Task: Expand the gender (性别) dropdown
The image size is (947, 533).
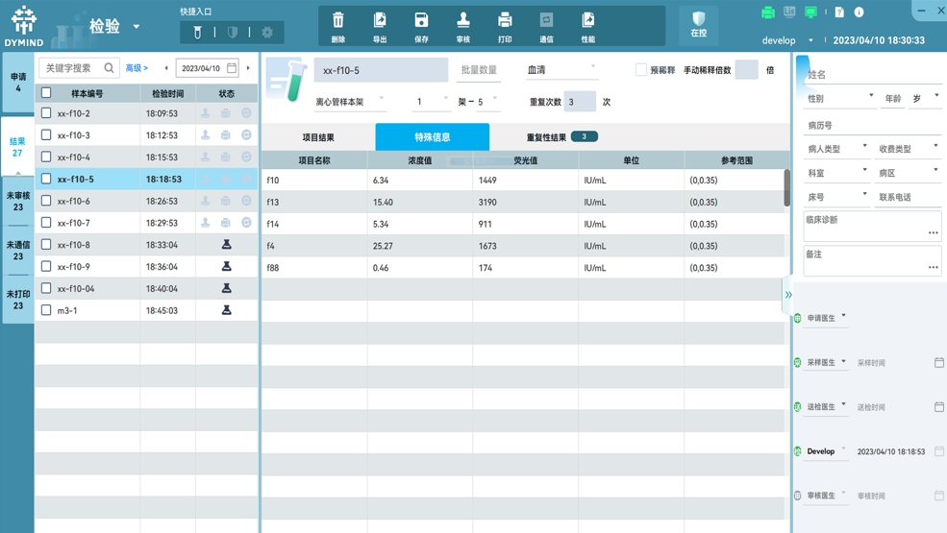Action: pyautogui.click(x=839, y=98)
